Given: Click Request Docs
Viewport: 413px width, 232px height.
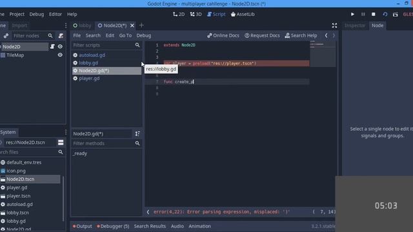Looking at the screenshot, I should pyautogui.click(x=262, y=35).
